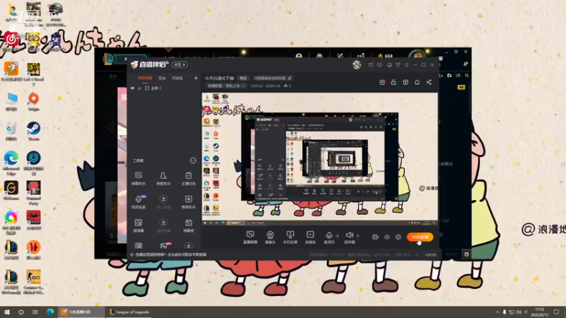
Task: Click room number 6284138
Action: [x=273, y=86]
